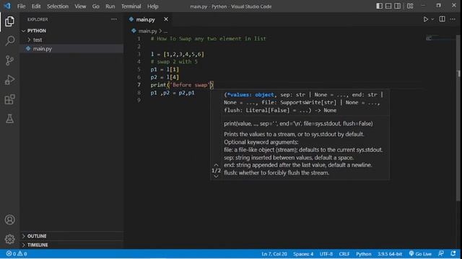This screenshot has width=462, height=259.
Task: Click the editor minimap
Action: 440,38
